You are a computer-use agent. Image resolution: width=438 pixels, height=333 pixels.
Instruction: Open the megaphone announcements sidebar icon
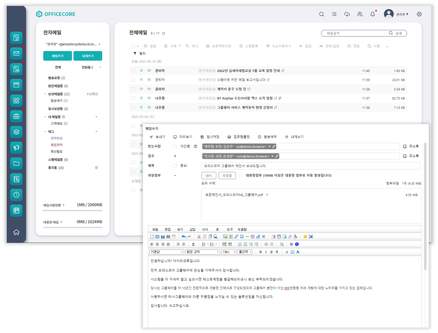(16, 148)
